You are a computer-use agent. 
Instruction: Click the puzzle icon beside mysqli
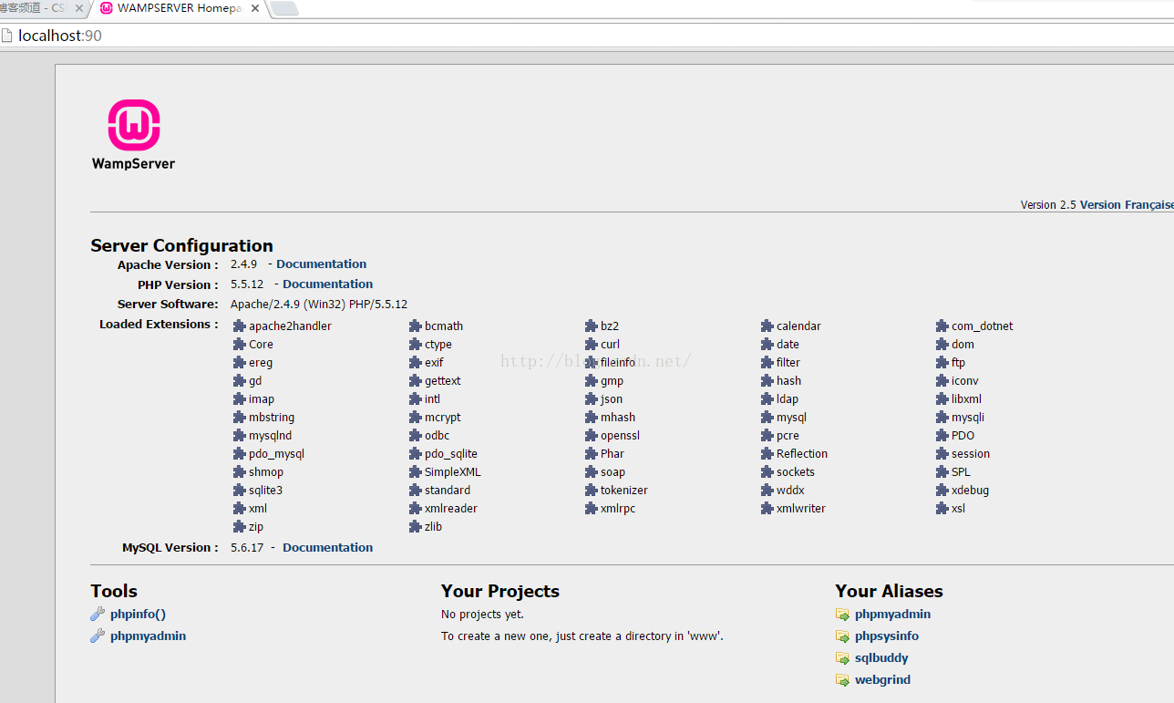[942, 417]
